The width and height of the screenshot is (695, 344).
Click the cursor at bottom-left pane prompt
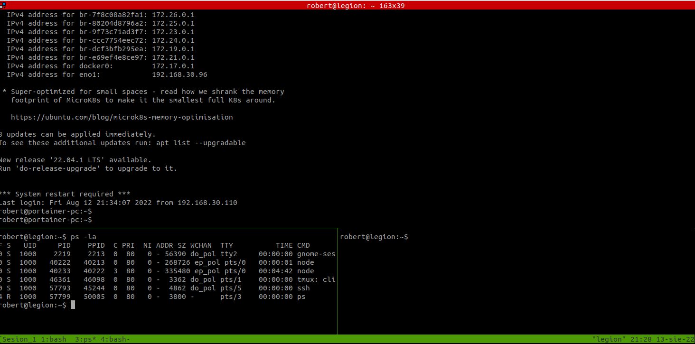(x=73, y=305)
